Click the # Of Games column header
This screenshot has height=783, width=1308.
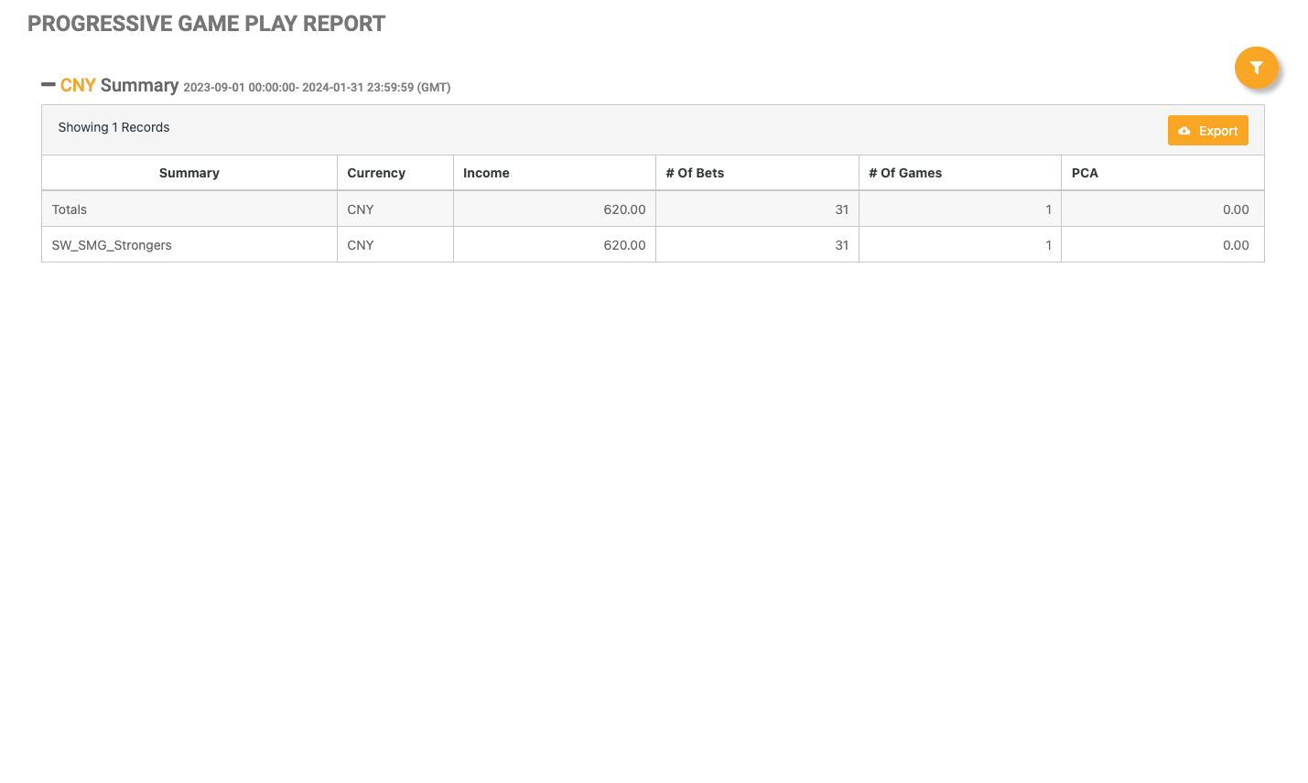(x=904, y=173)
